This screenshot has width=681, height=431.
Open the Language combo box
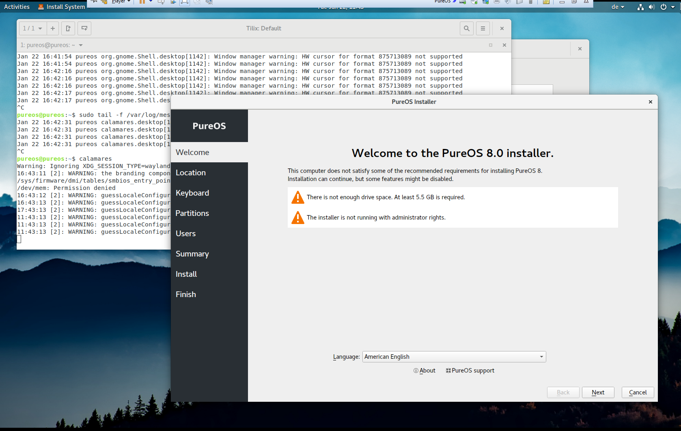click(454, 357)
